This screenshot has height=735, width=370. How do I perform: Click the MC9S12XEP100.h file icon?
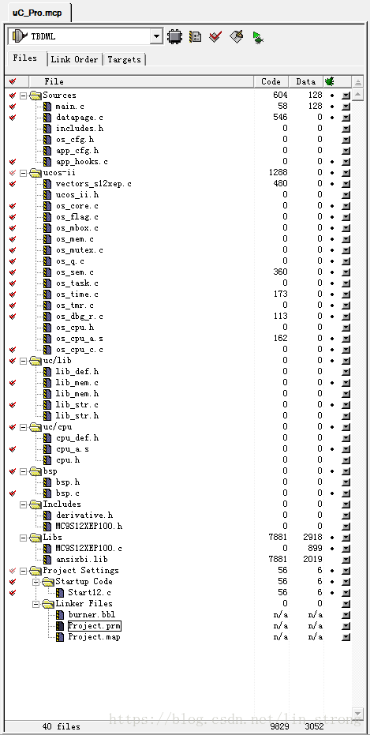click(x=47, y=527)
